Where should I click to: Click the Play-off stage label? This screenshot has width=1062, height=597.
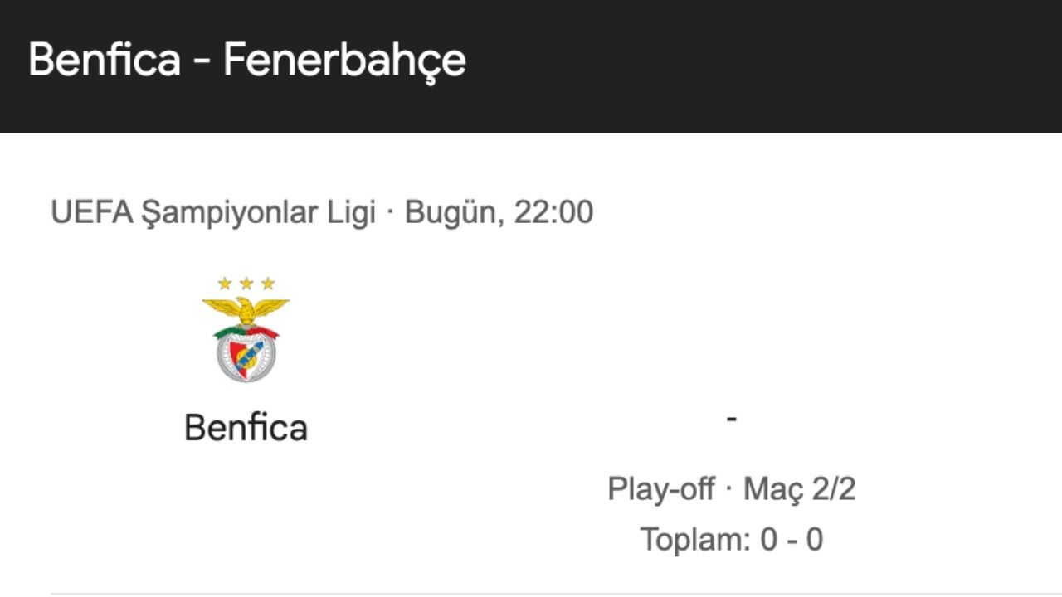coord(660,488)
